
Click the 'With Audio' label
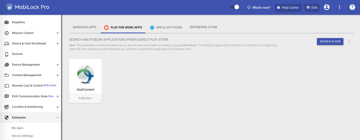[50, 85]
